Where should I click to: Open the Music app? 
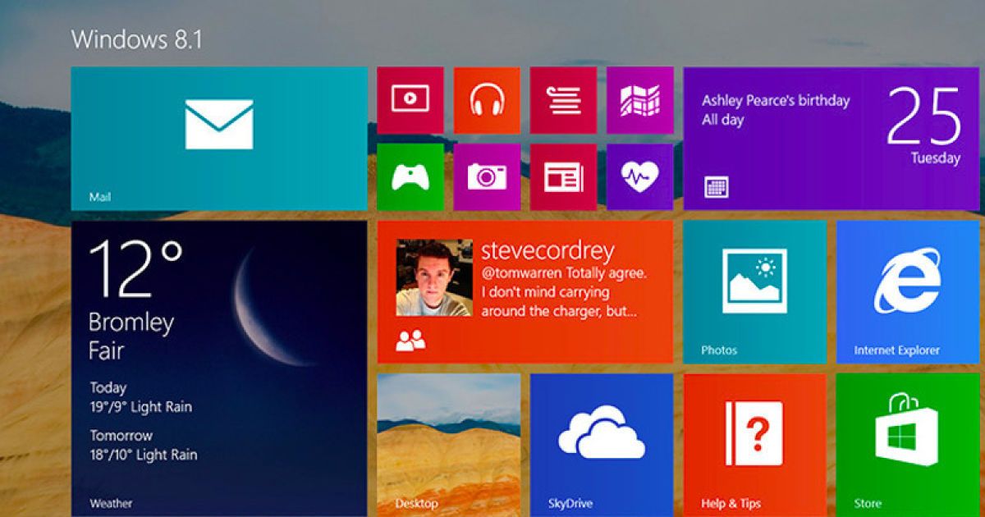coord(488,100)
